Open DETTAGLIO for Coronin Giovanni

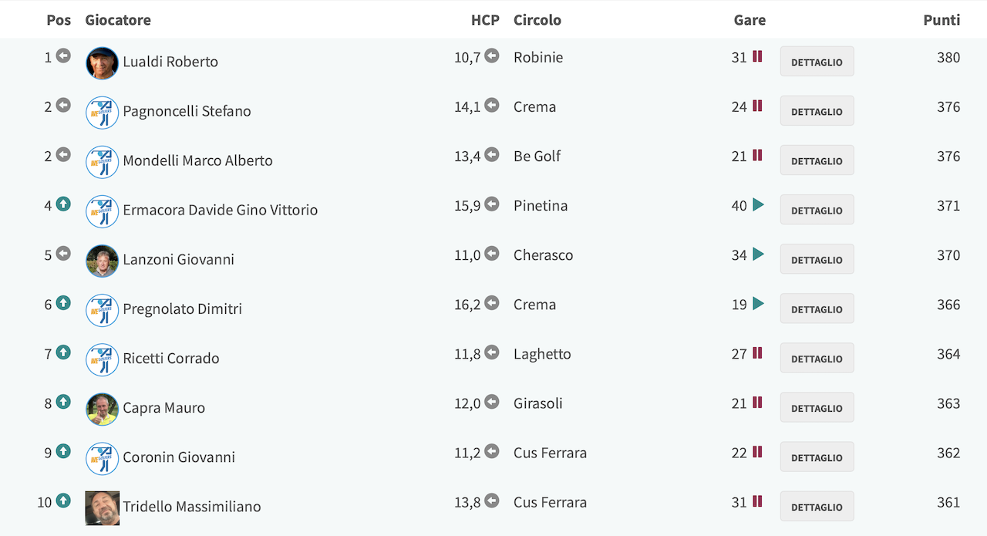tap(817, 457)
